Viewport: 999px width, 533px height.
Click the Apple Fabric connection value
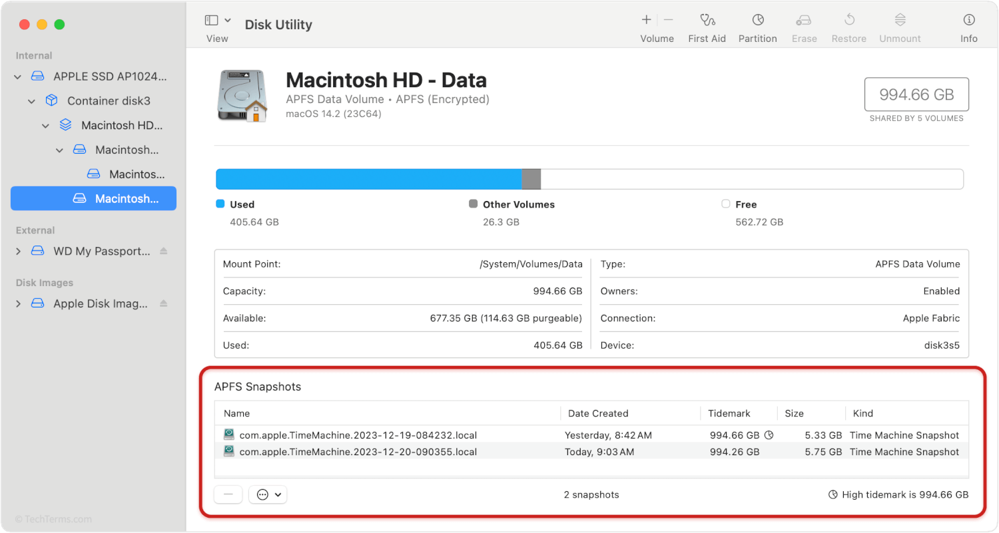pyautogui.click(x=932, y=318)
